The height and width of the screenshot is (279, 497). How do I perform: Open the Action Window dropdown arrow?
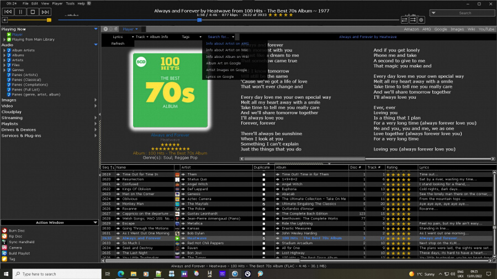tap(95, 223)
